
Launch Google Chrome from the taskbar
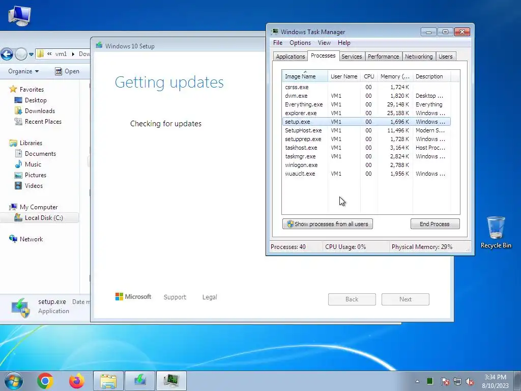coord(45,381)
